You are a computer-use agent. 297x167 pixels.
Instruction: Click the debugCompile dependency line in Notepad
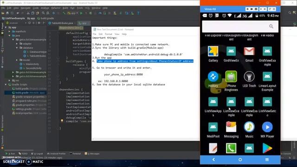click(143, 54)
